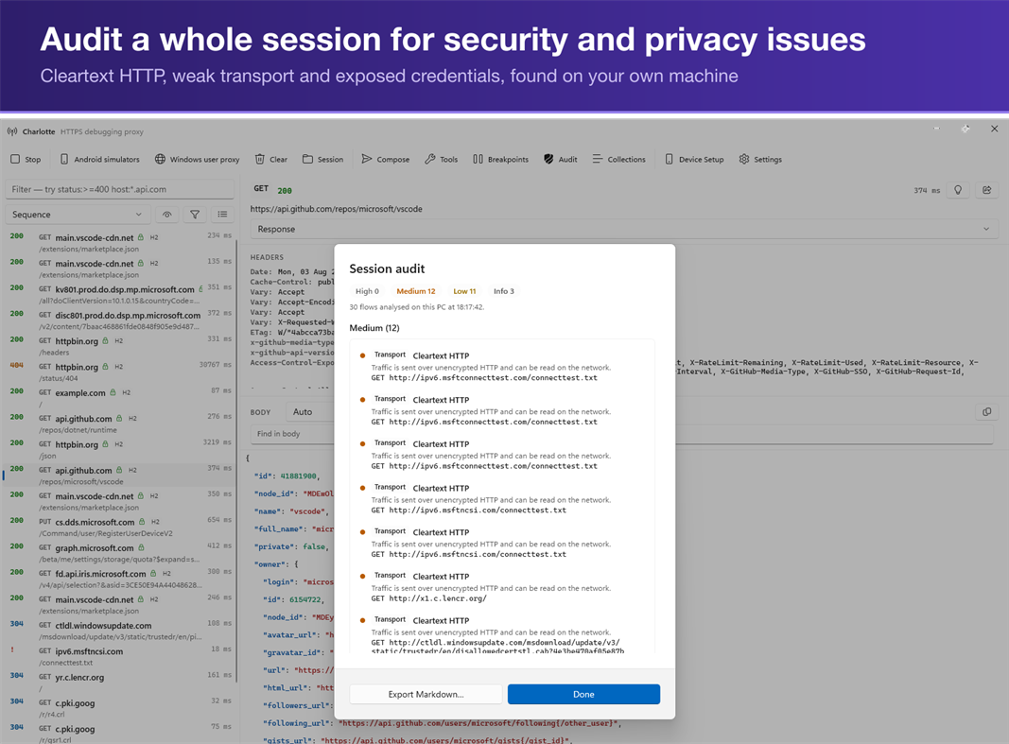
Task: Click the x1.c.lencr.org Cleartext HTTP finding
Action: (x=502, y=587)
